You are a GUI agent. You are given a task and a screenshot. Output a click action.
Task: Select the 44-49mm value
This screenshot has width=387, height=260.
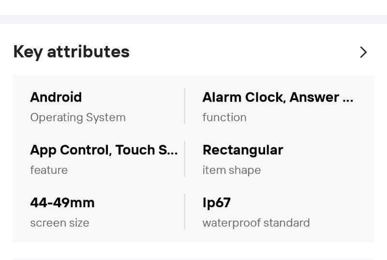pyautogui.click(x=62, y=203)
